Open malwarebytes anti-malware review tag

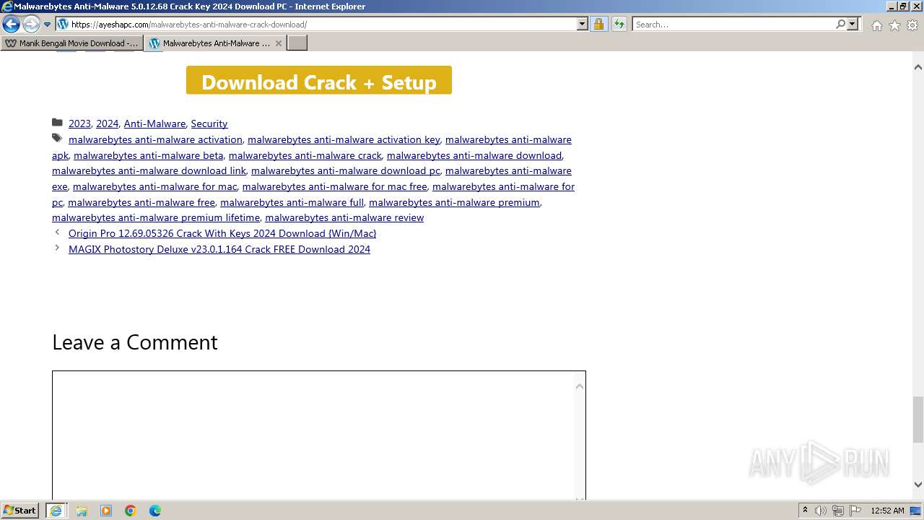point(344,217)
